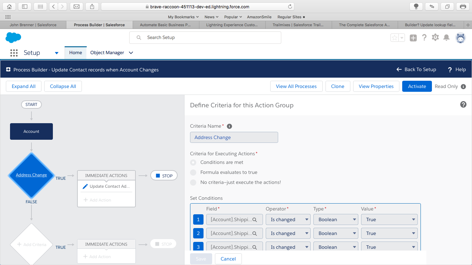
Task: Click the Criteria Name info icon
Action: (229, 126)
